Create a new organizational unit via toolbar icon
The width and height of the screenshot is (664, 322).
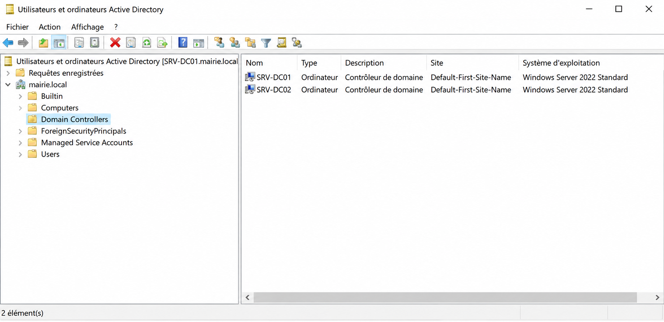[251, 43]
